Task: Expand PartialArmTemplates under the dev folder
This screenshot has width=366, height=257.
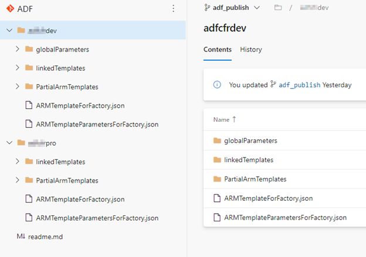Action: coord(18,87)
